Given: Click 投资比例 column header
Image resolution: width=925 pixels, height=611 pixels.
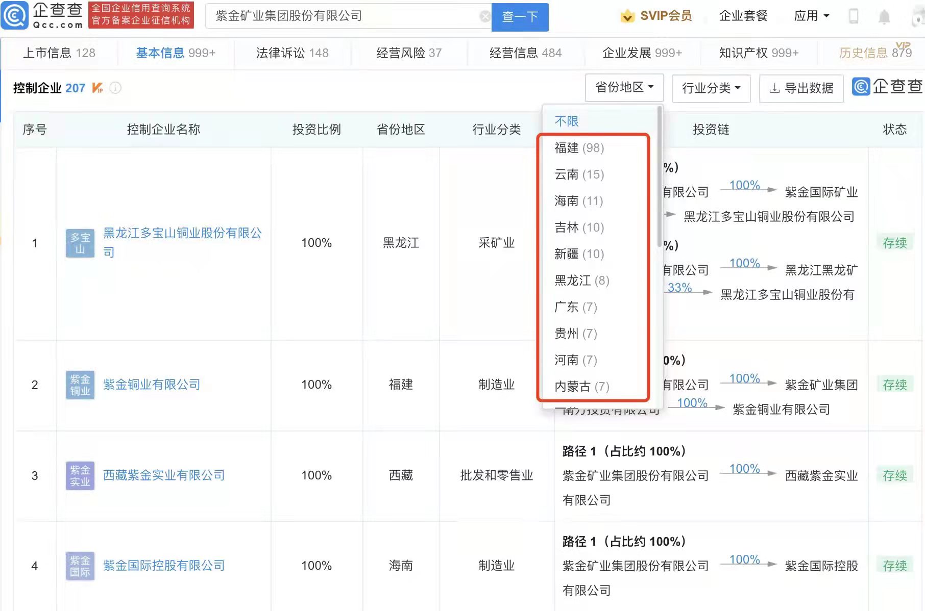Looking at the screenshot, I should tap(317, 130).
